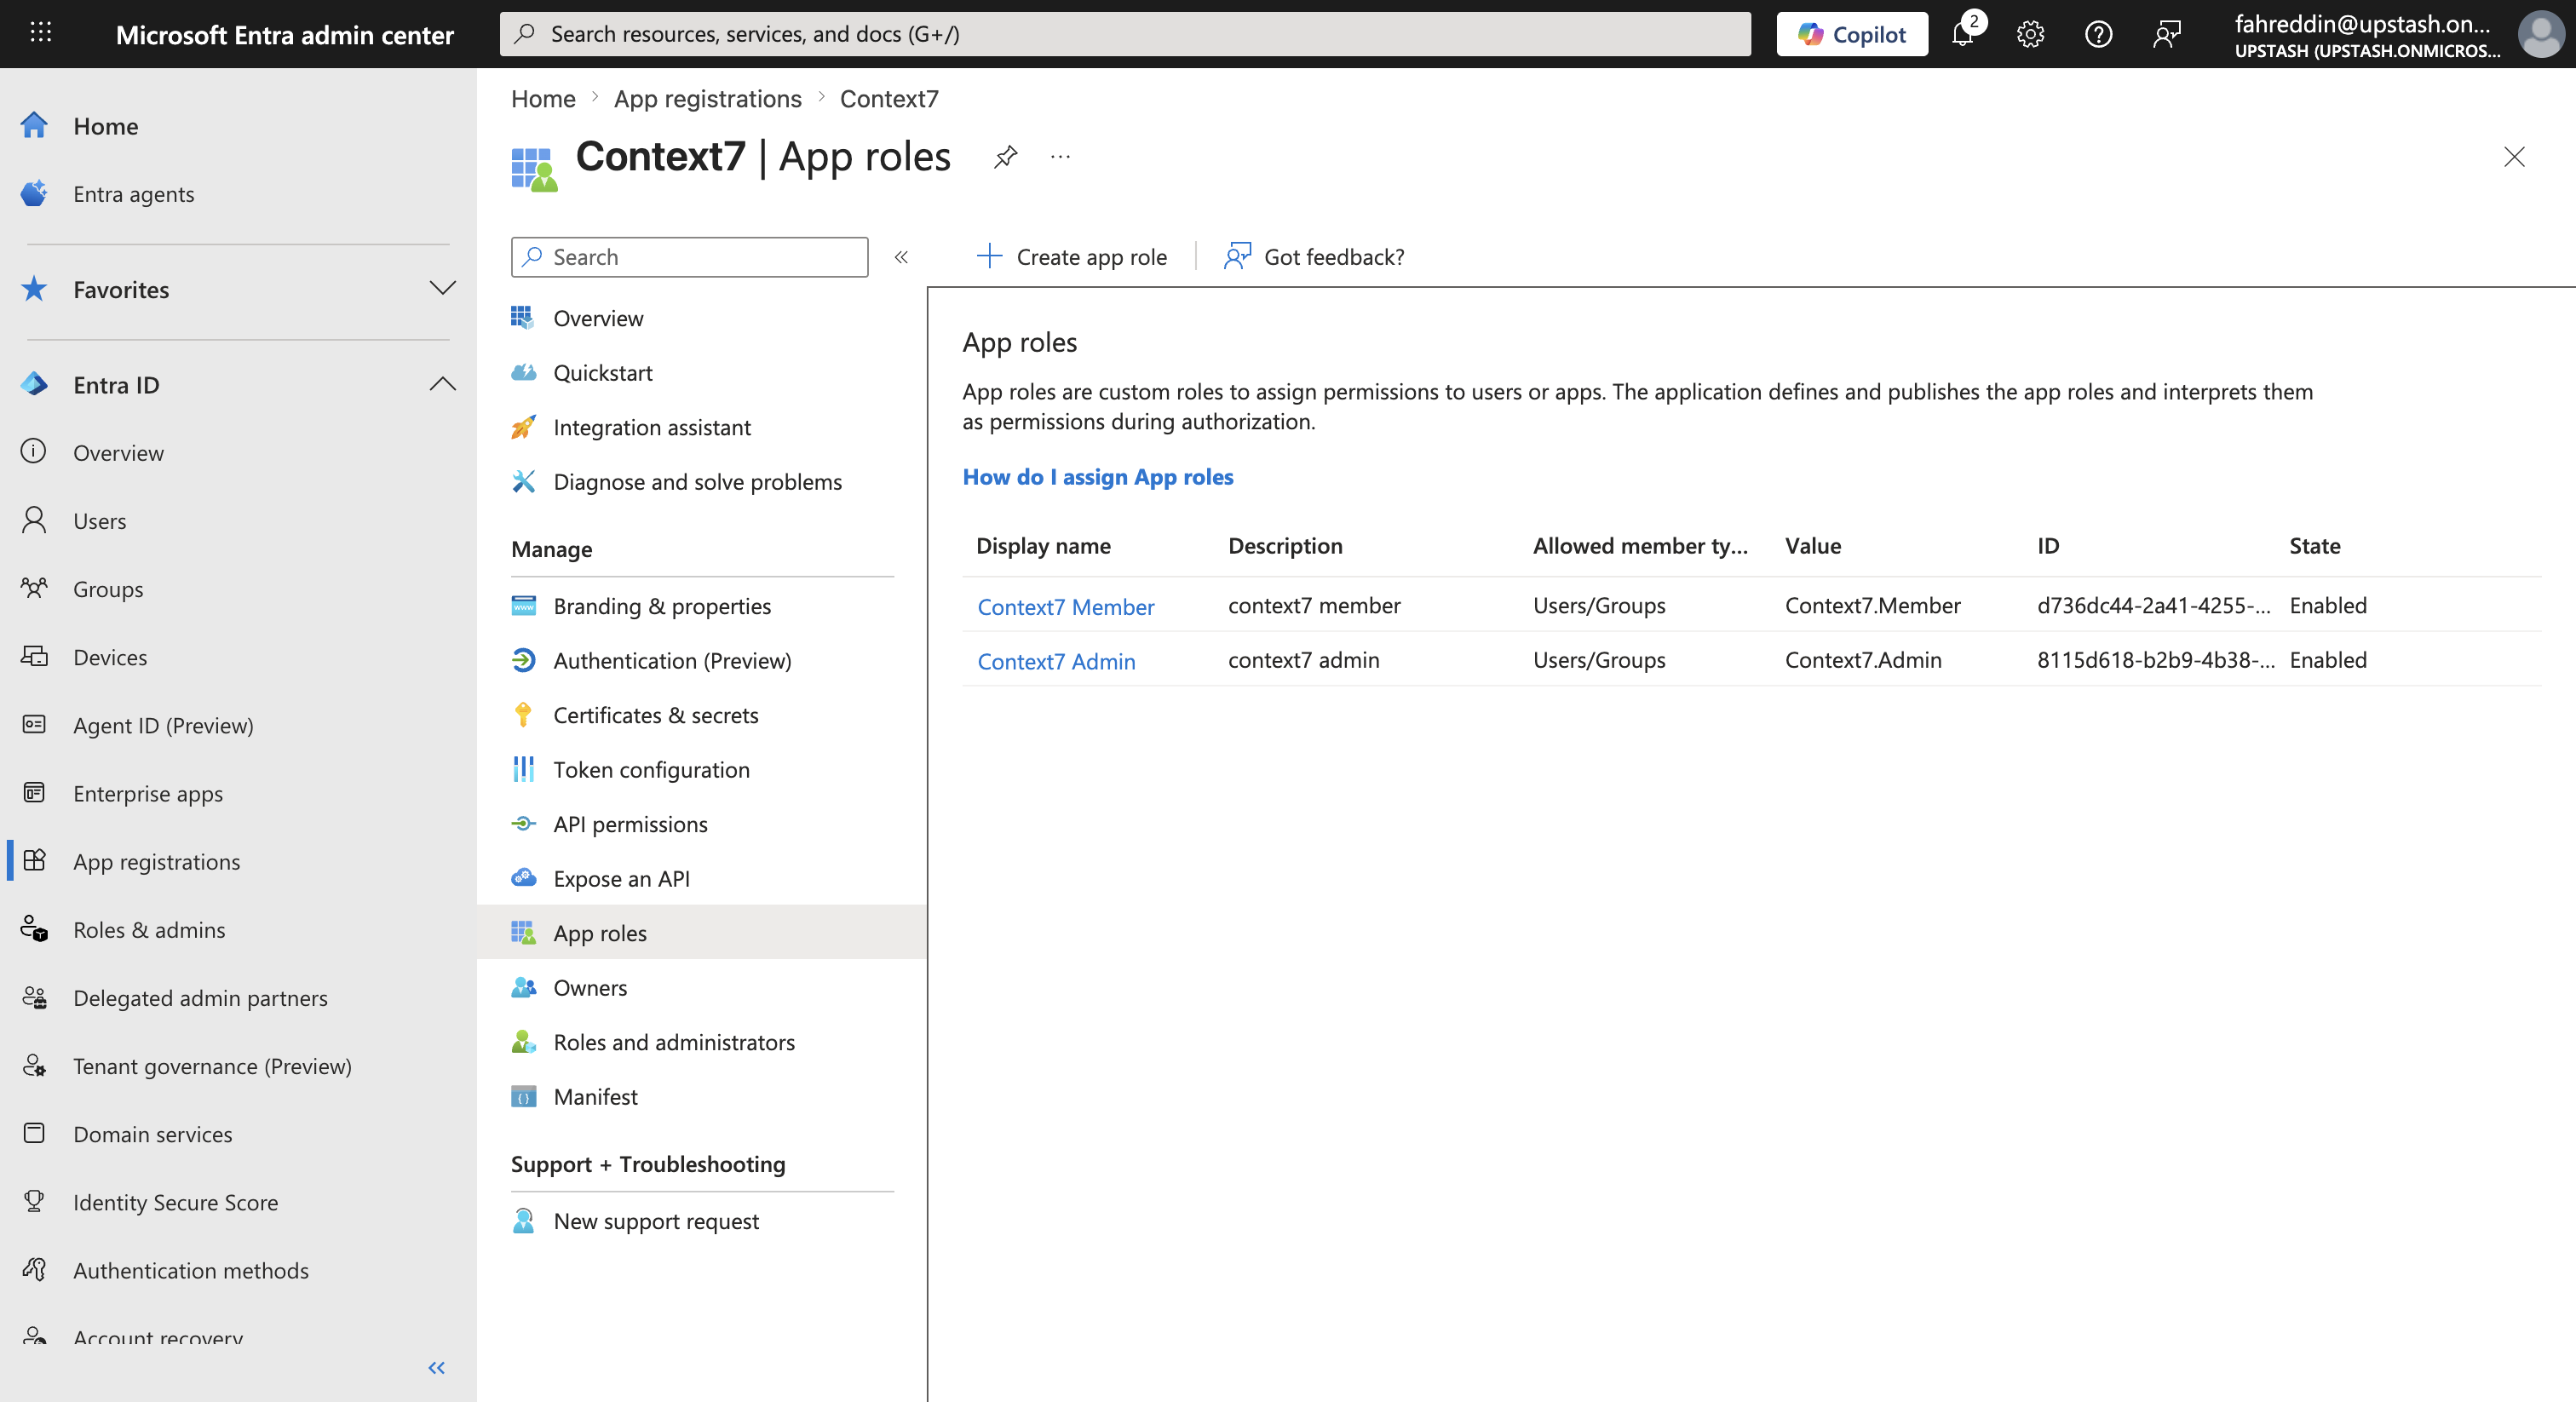Collapse the left navigation sidebar
2576x1402 pixels.
(x=437, y=1367)
